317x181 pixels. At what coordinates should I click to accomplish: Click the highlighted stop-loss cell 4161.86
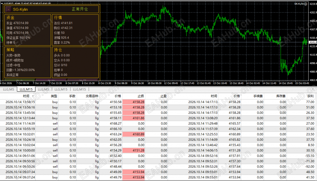[134, 118]
